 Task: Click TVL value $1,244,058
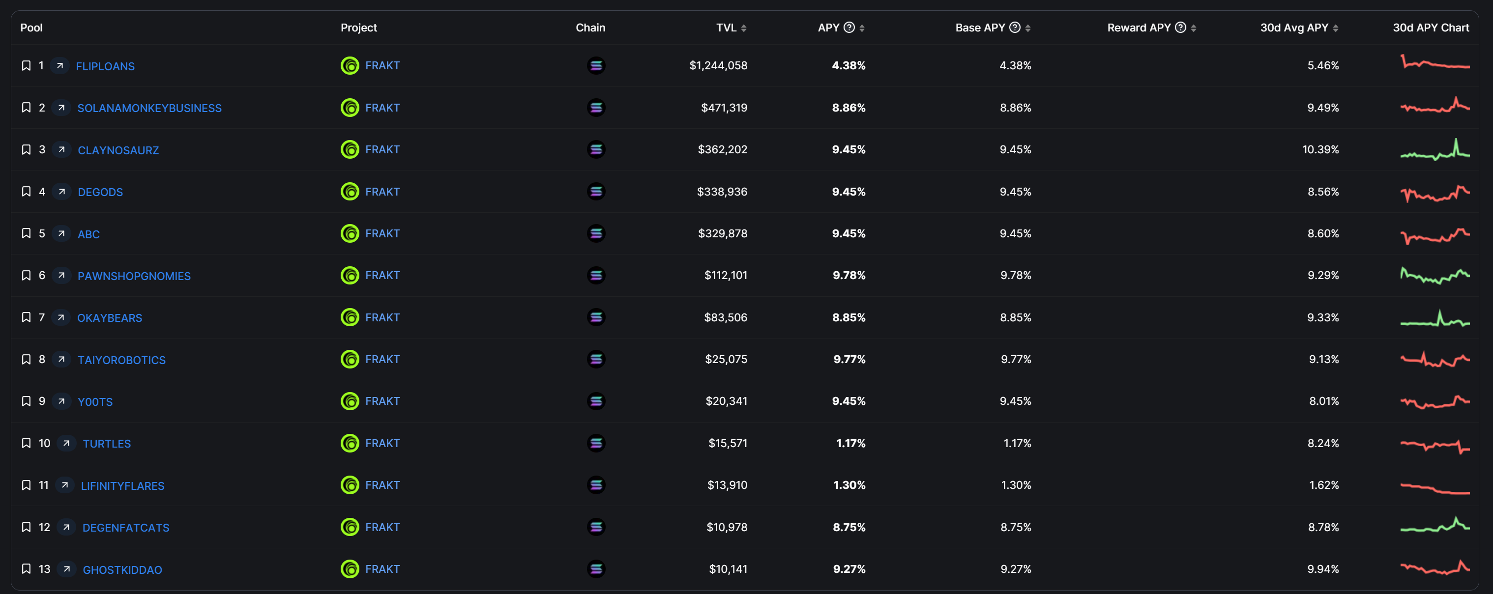[718, 65]
